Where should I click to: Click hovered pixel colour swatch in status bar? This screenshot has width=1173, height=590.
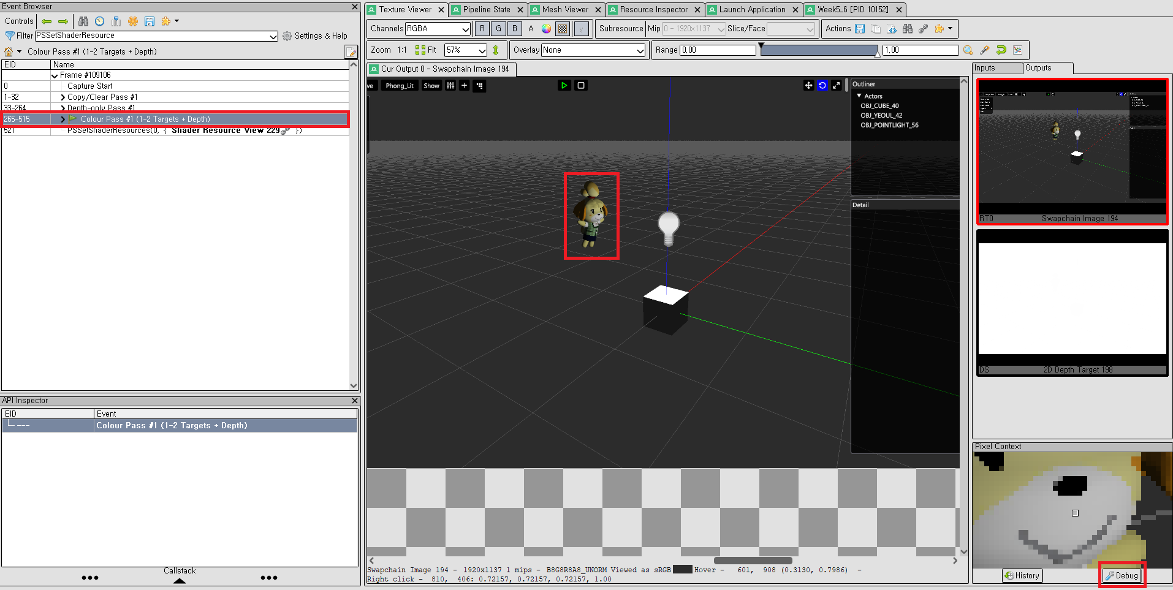tap(683, 570)
